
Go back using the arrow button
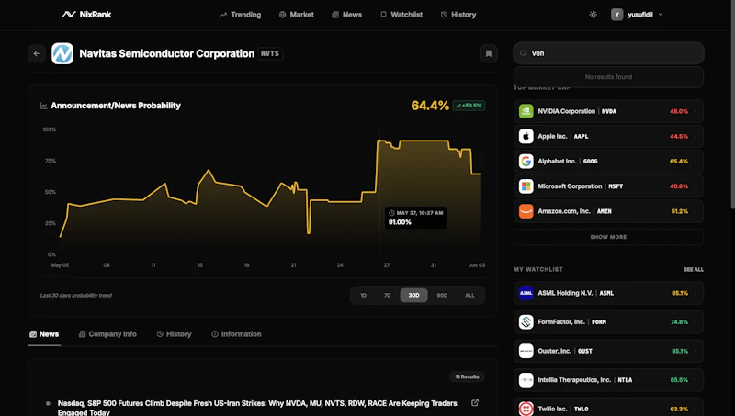coord(37,53)
